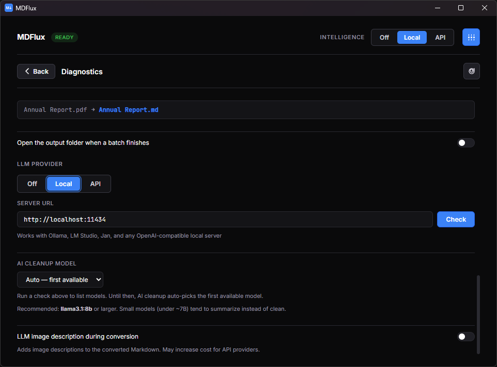Click the Annual Report.md output name
This screenshot has height=367, width=497.
point(128,110)
